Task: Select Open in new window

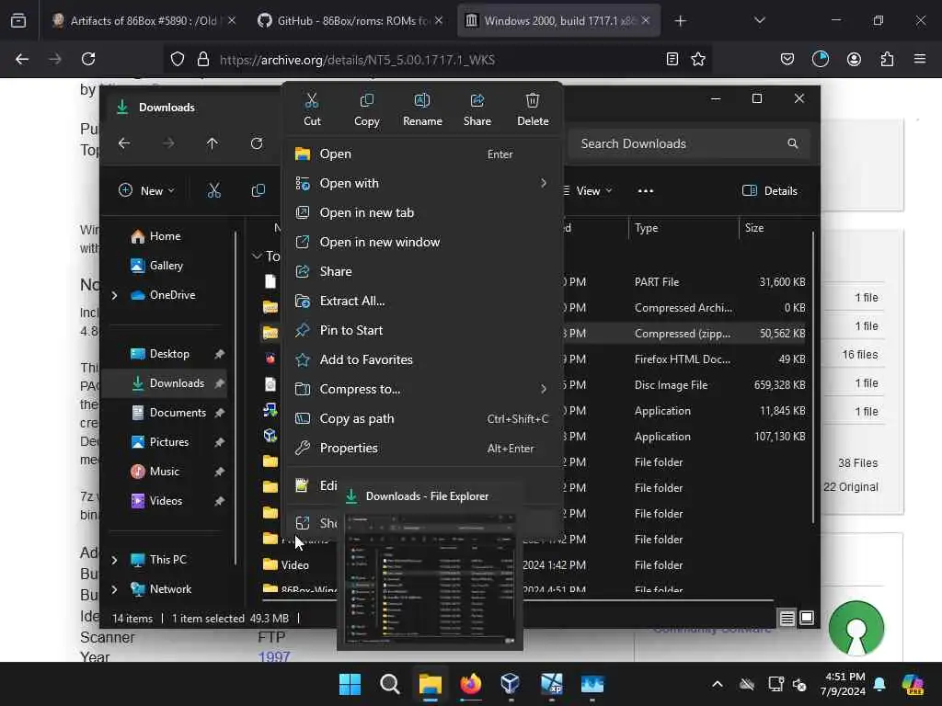Action: point(423,242)
